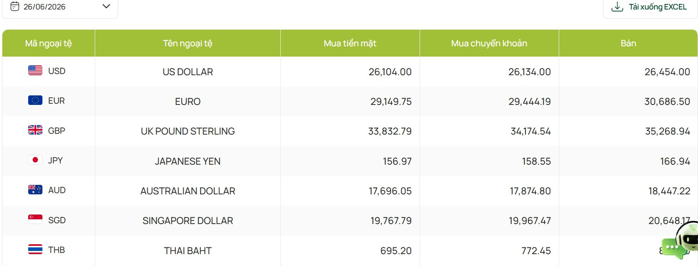Click the Thailand flag icon
This screenshot has height=266, width=698.
coord(35,249)
